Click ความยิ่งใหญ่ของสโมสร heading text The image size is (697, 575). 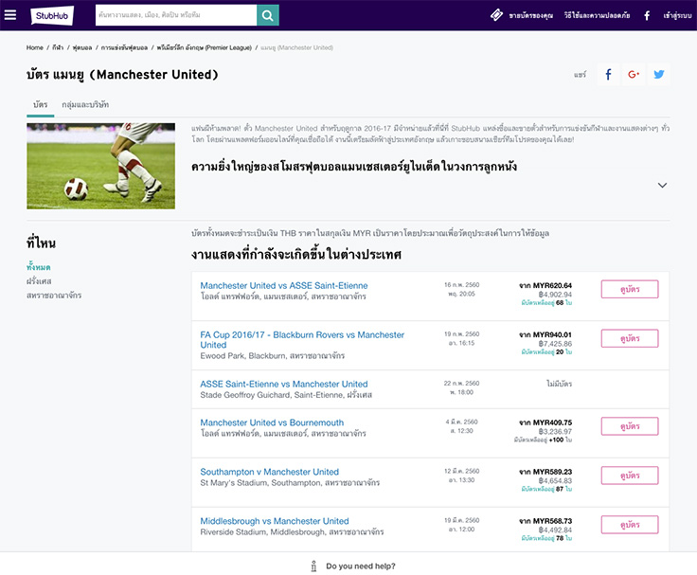(x=354, y=167)
